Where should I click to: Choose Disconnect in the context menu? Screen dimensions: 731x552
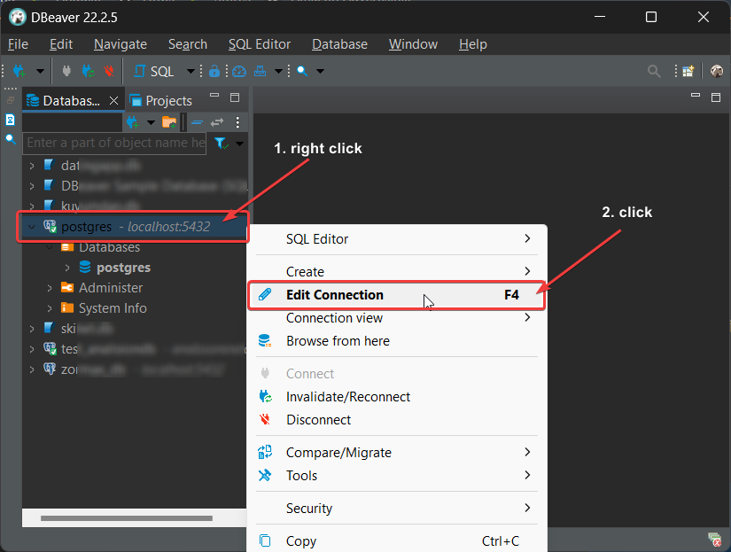(396, 420)
